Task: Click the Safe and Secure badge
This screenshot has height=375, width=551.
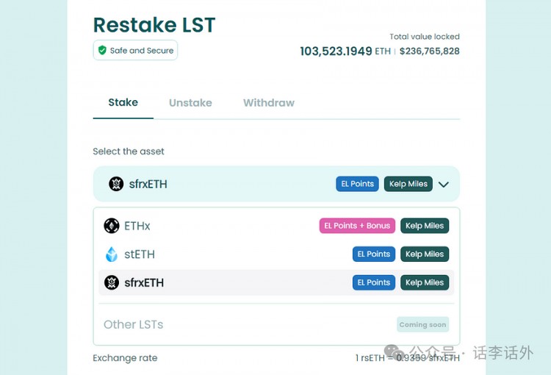Action: coord(135,50)
